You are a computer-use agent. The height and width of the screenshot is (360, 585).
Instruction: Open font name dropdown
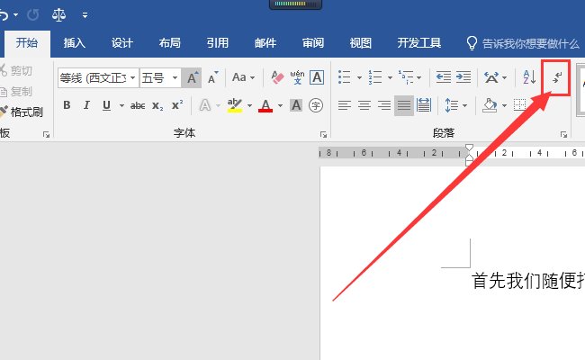pos(132,77)
